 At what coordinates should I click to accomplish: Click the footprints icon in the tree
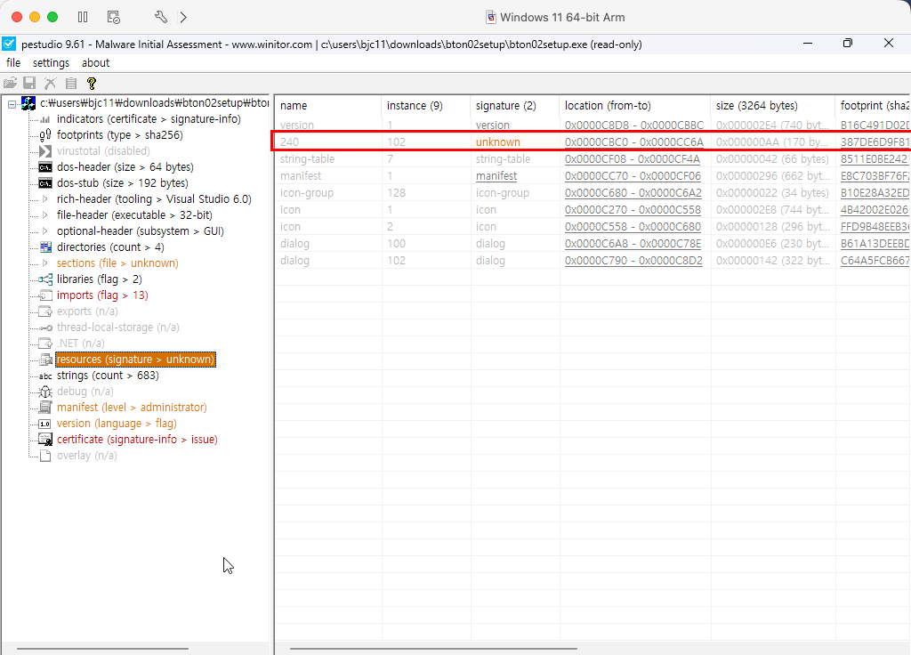click(44, 135)
